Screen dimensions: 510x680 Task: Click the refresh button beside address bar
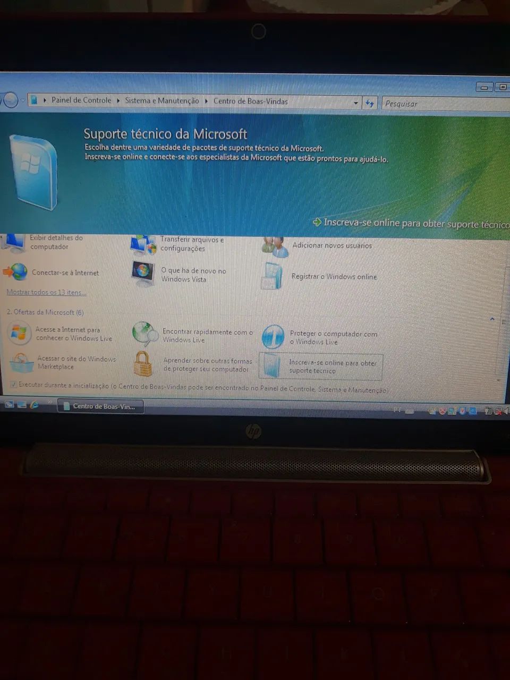click(370, 103)
